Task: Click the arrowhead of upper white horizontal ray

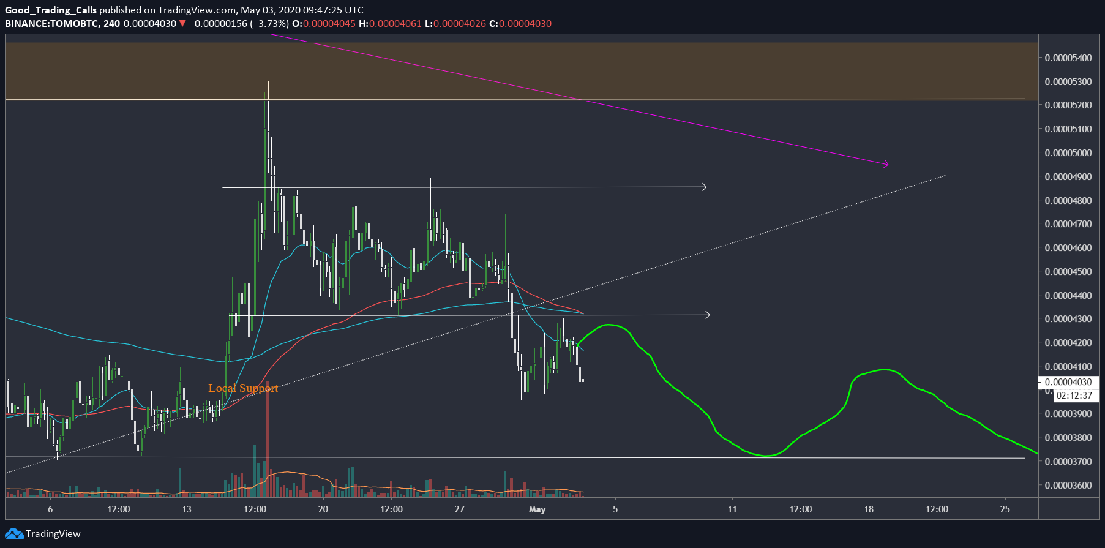Action: pos(704,187)
